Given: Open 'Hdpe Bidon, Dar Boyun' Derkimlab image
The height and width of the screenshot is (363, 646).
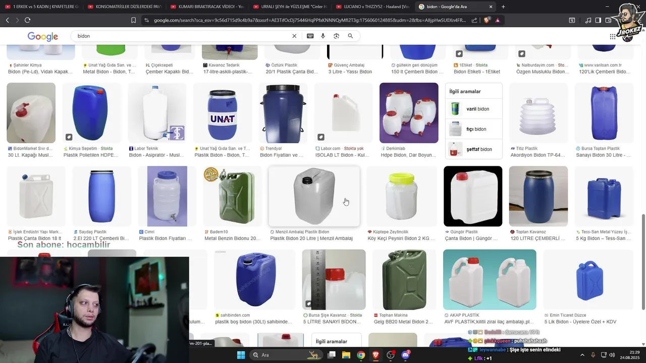Looking at the screenshot, I should point(409,113).
